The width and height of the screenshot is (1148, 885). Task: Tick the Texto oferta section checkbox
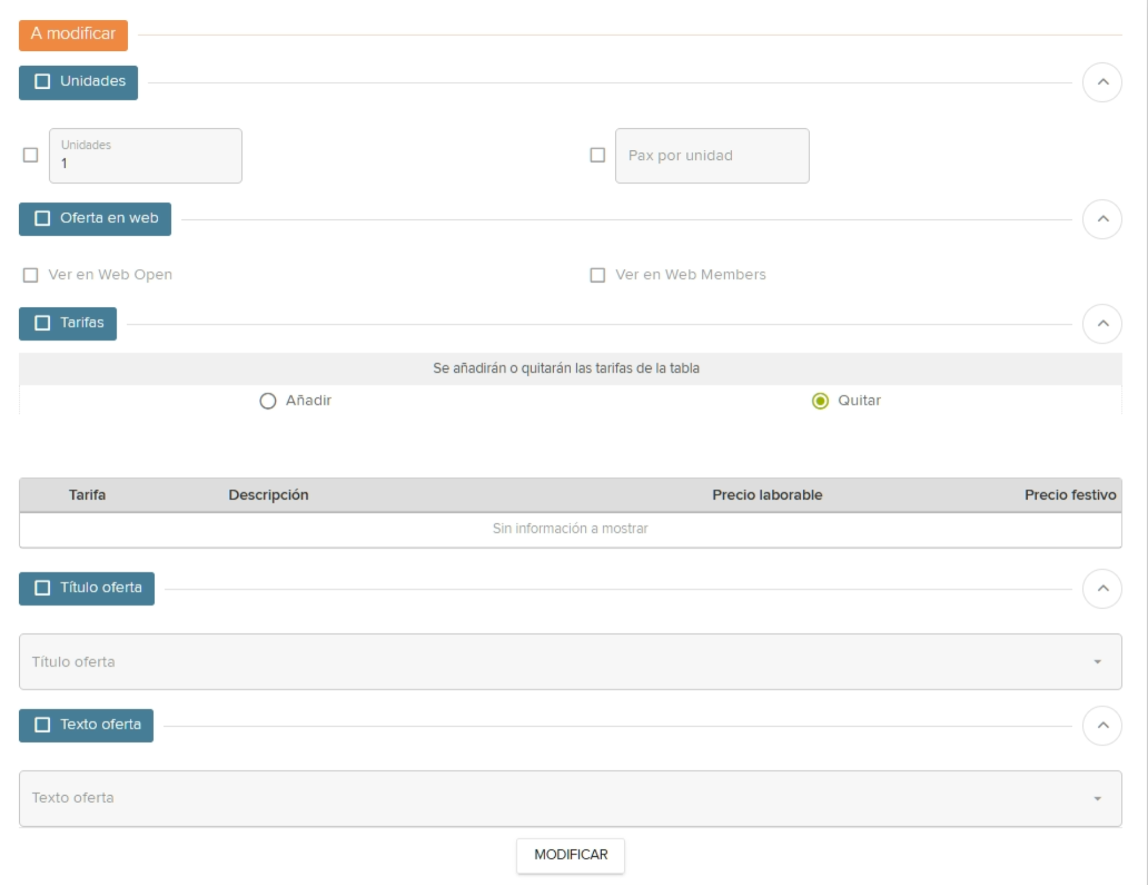click(42, 725)
